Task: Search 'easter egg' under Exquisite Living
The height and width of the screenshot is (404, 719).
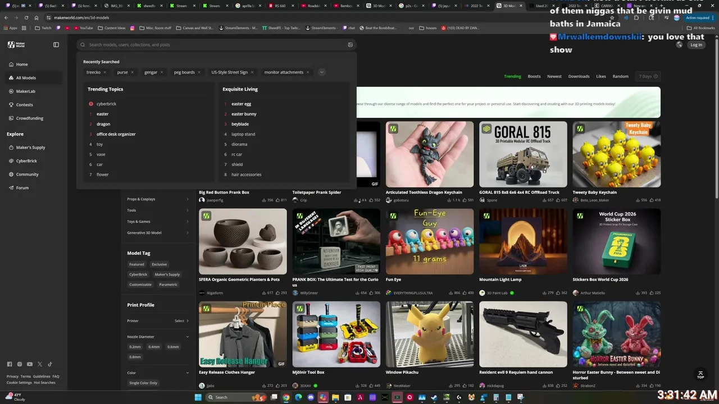Action: pyautogui.click(x=241, y=104)
